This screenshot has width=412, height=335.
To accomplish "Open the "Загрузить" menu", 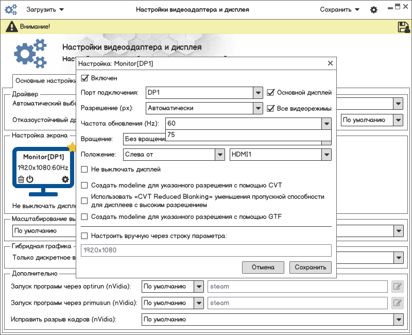I will point(45,10).
